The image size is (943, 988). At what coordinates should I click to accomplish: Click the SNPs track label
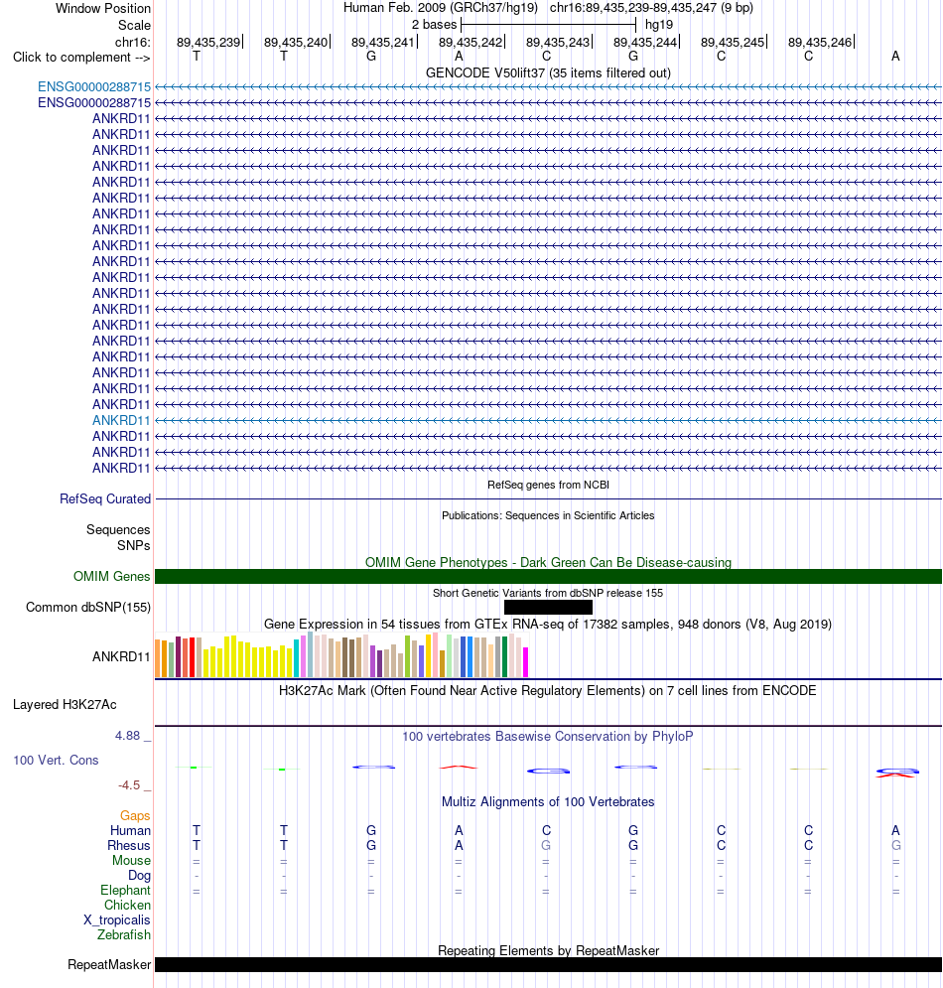(x=134, y=546)
